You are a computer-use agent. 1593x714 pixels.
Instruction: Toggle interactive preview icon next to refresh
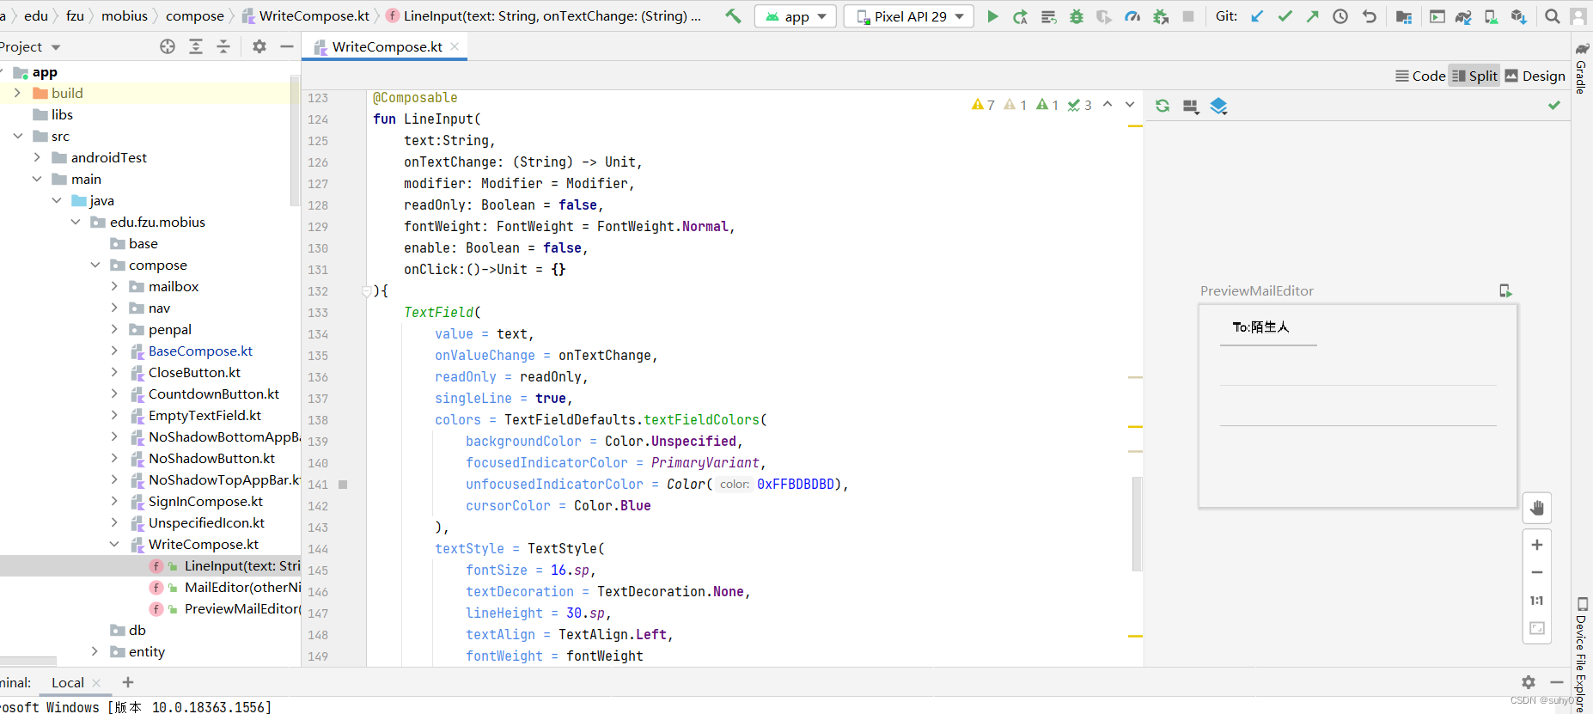1190,106
